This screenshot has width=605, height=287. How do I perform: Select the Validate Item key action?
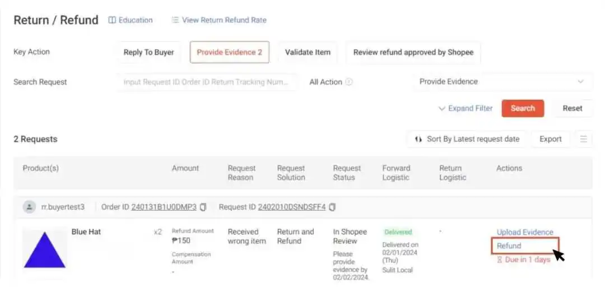coord(308,52)
